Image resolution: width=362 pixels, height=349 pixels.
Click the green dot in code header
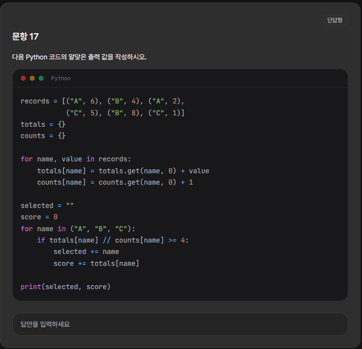(41, 78)
